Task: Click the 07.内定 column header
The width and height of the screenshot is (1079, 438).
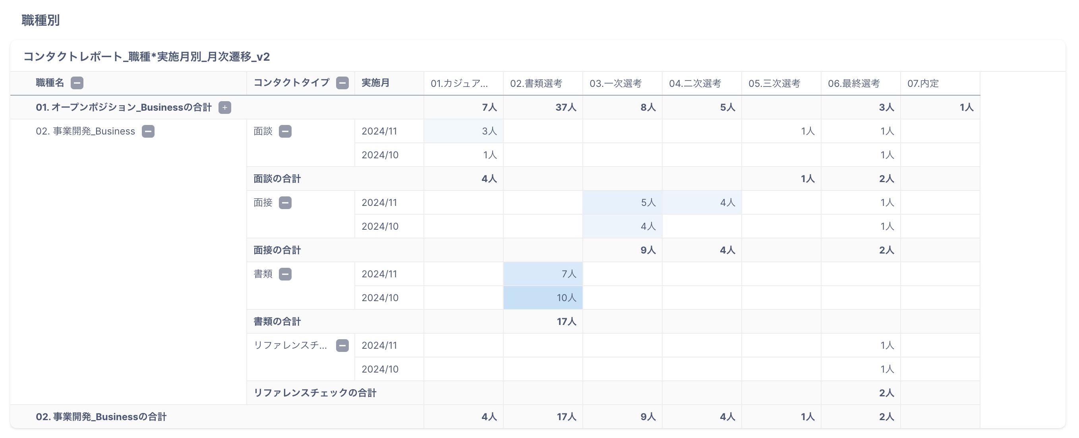Action: (x=923, y=83)
